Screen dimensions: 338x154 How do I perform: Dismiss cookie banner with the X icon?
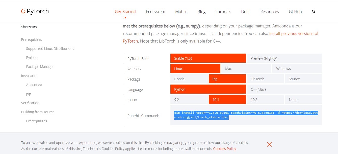[x=269, y=144]
